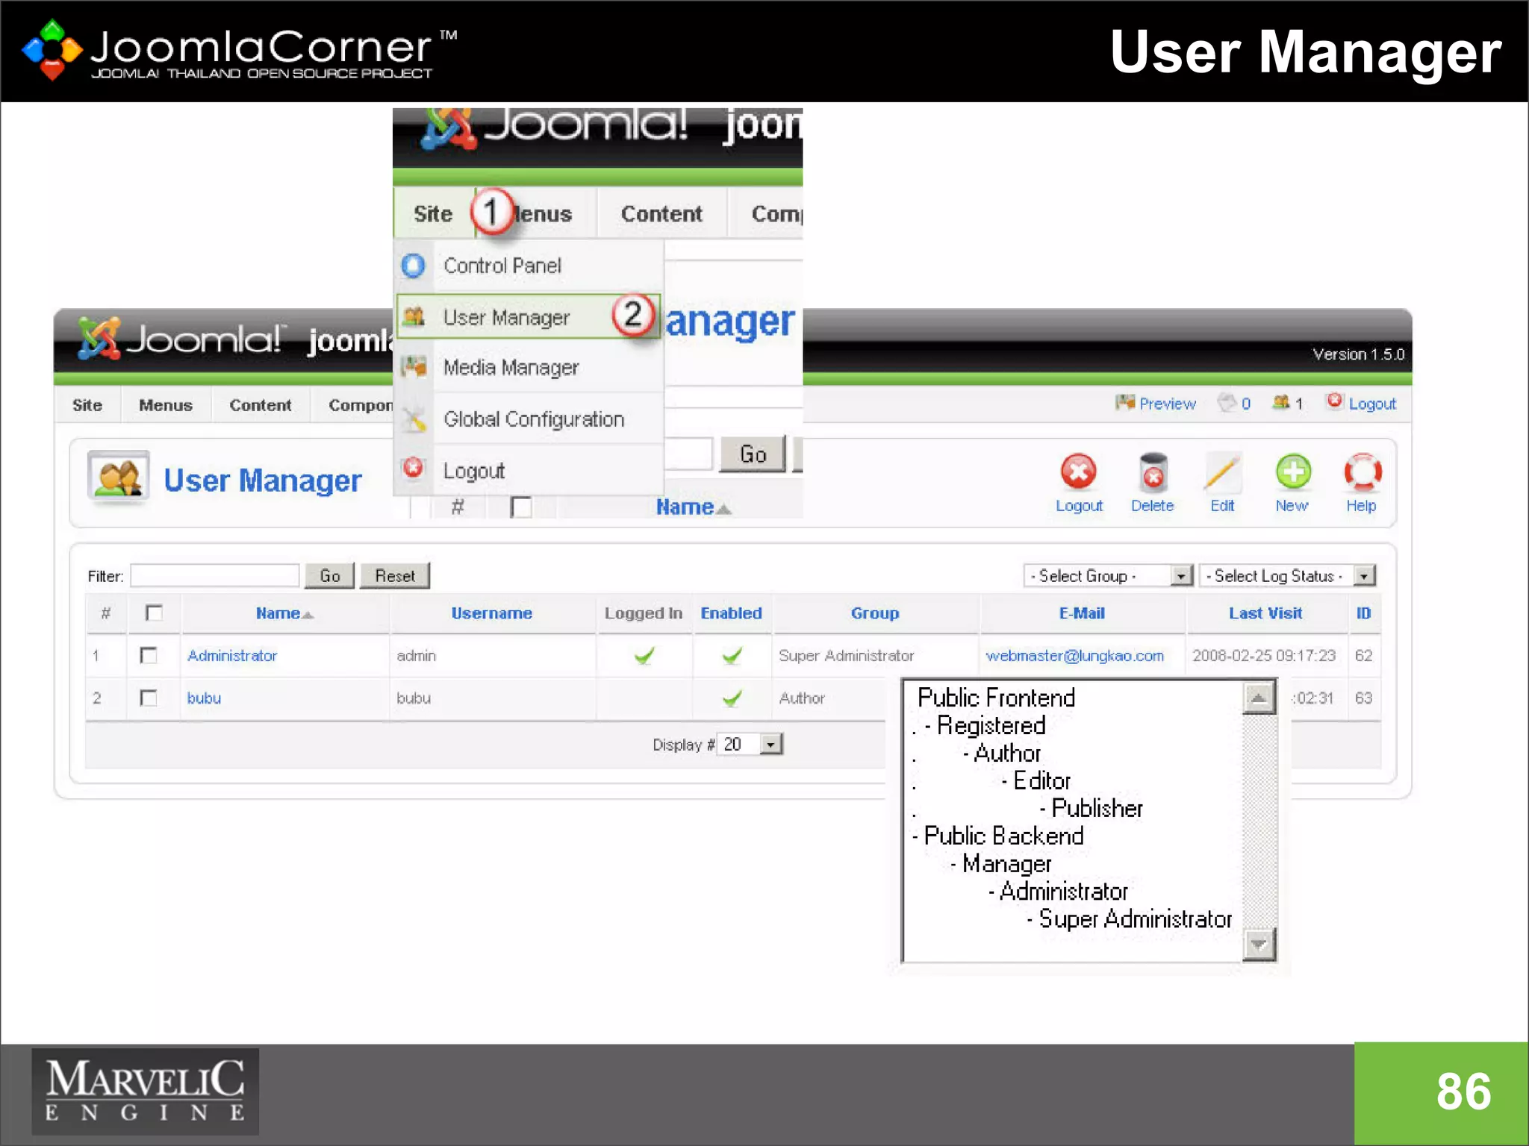The image size is (1529, 1146).
Task: Click the green New user icon
Action: (1292, 472)
